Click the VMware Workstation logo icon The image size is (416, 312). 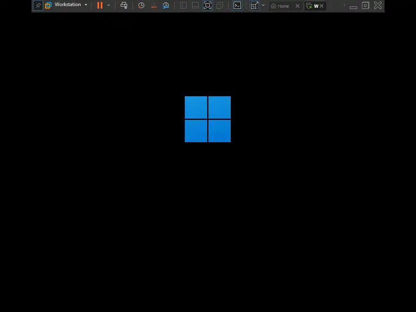coord(48,5)
